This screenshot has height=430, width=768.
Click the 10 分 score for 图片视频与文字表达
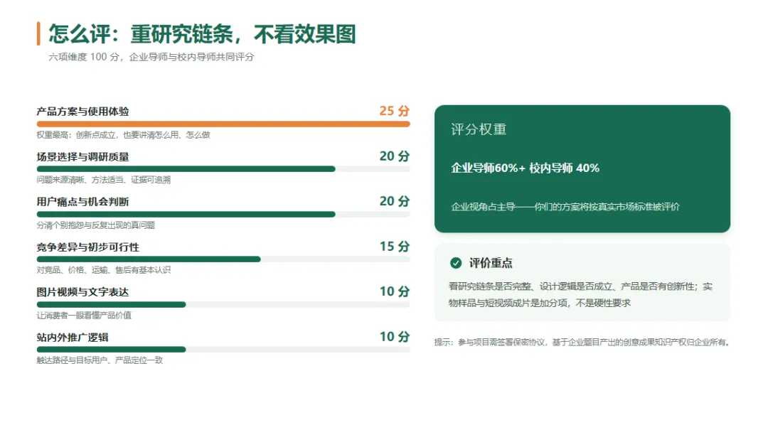(394, 291)
